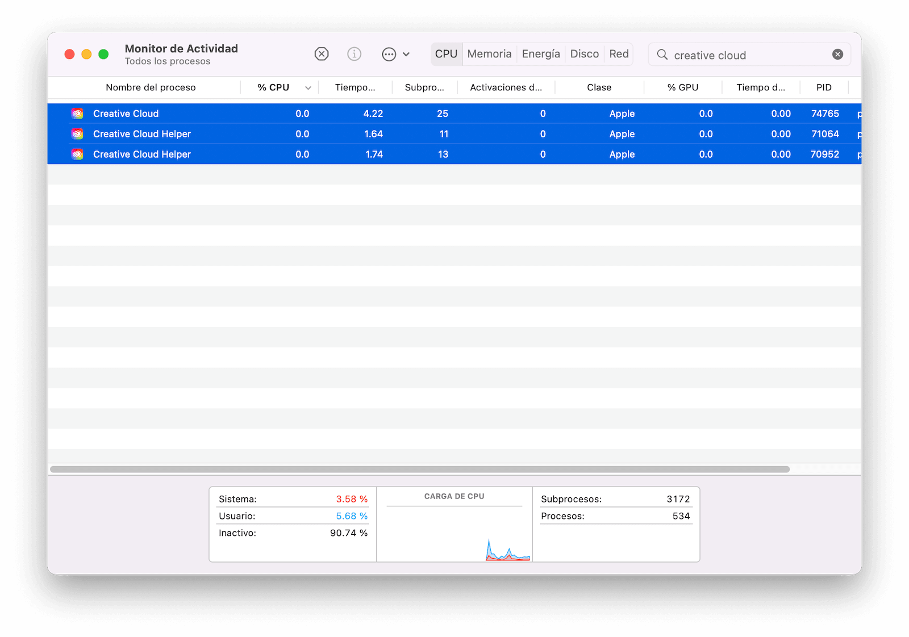Sort by 'Activaciones d...' column header
The width and height of the screenshot is (909, 637).
click(x=506, y=87)
